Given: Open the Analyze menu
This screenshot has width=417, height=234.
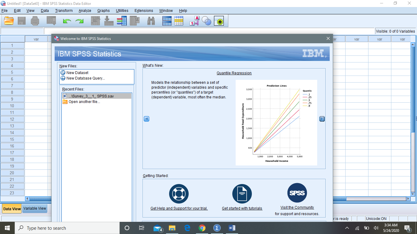Looking at the screenshot, I should (x=85, y=10).
